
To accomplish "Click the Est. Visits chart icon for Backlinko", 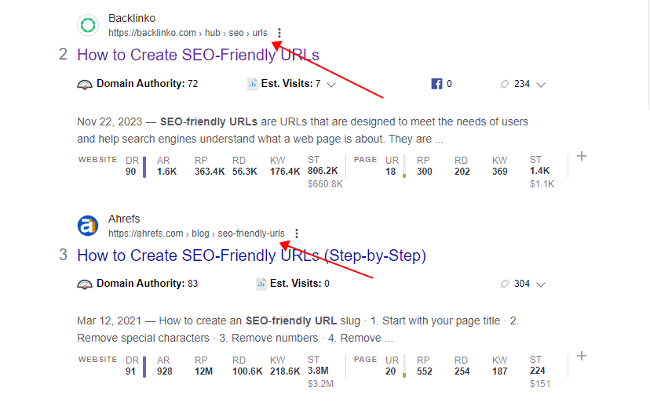I will point(253,84).
